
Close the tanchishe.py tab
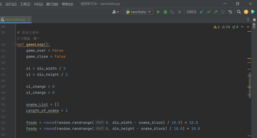(x=29, y=20)
